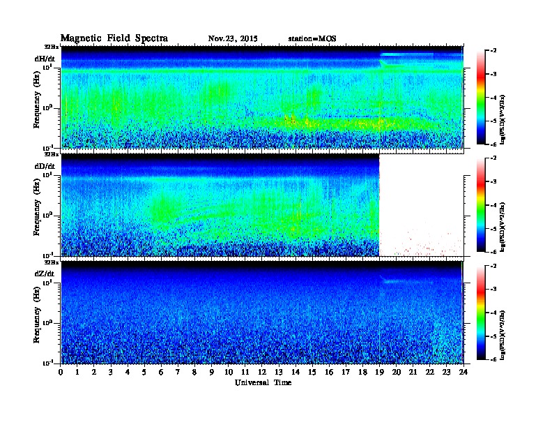Click hour 0 on the time axis

61,373
